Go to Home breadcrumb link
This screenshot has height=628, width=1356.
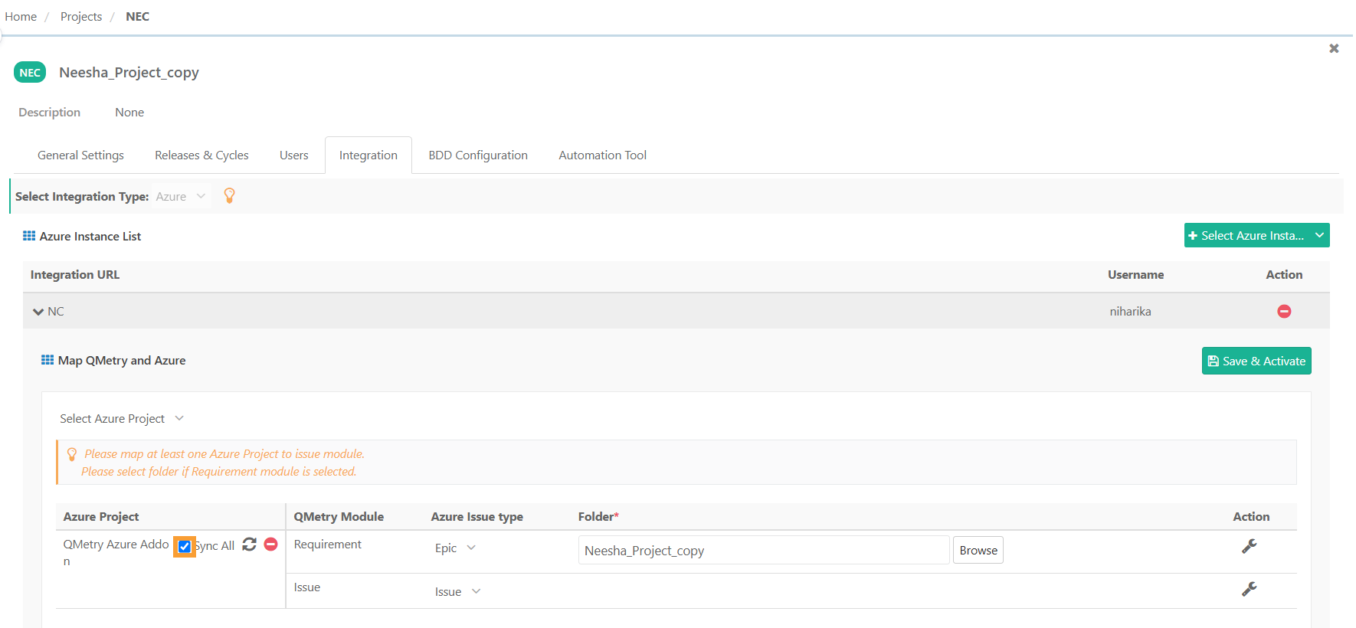click(21, 17)
